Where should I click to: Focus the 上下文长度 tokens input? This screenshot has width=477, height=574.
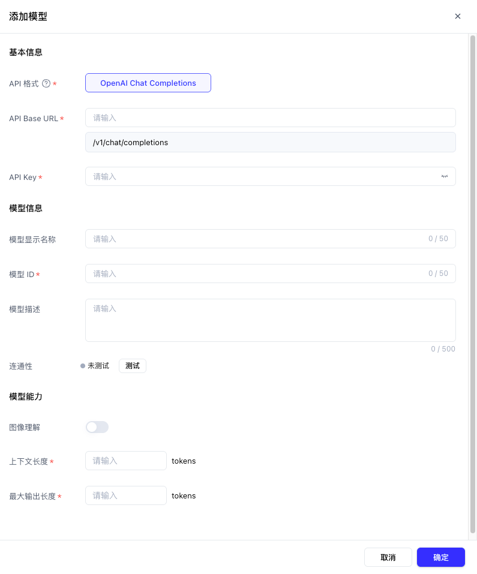[126, 461]
